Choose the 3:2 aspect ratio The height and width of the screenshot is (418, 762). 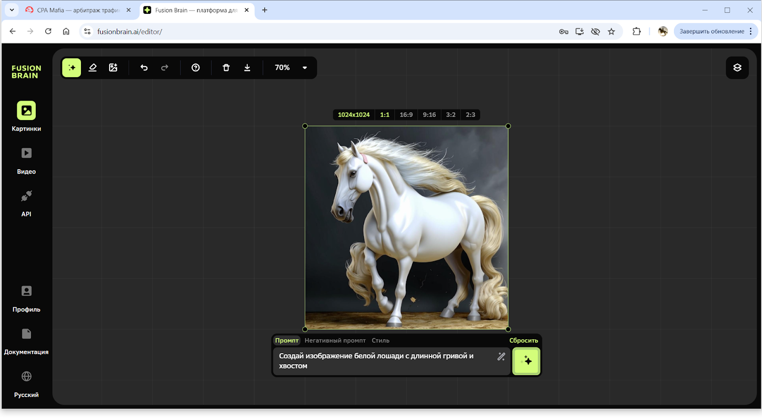pos(451,115)
